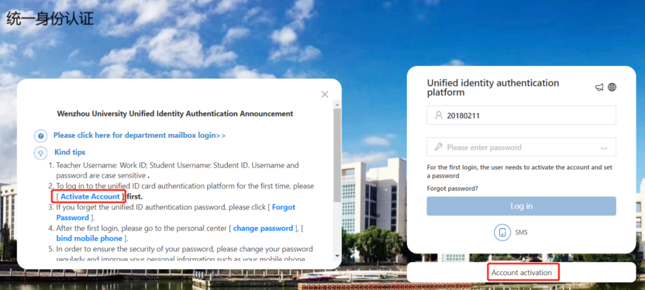Follow the blue Forgot Password link in tip 3

[176, 212]
